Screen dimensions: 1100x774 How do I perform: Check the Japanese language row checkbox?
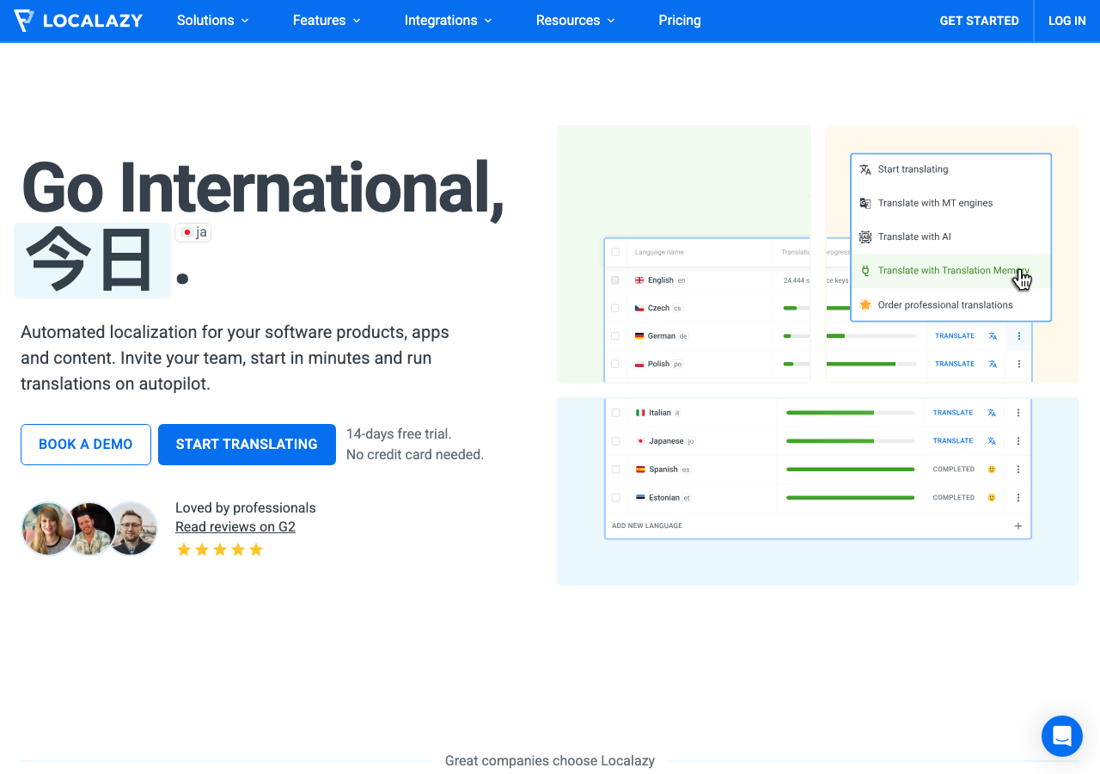click(x=616, y=441)
